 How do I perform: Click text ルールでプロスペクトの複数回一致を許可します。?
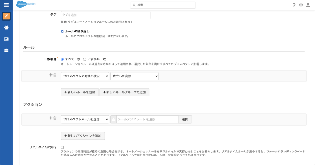[x=97, y=36]
